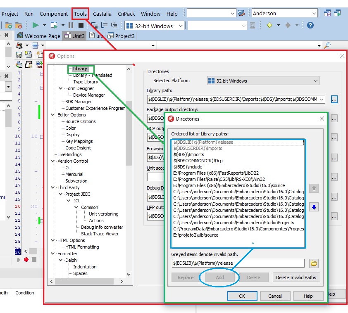The width and height of the screenshot is (348, 313).
Task: Select the Code Insight tree item
Action: tap(78, 148)
